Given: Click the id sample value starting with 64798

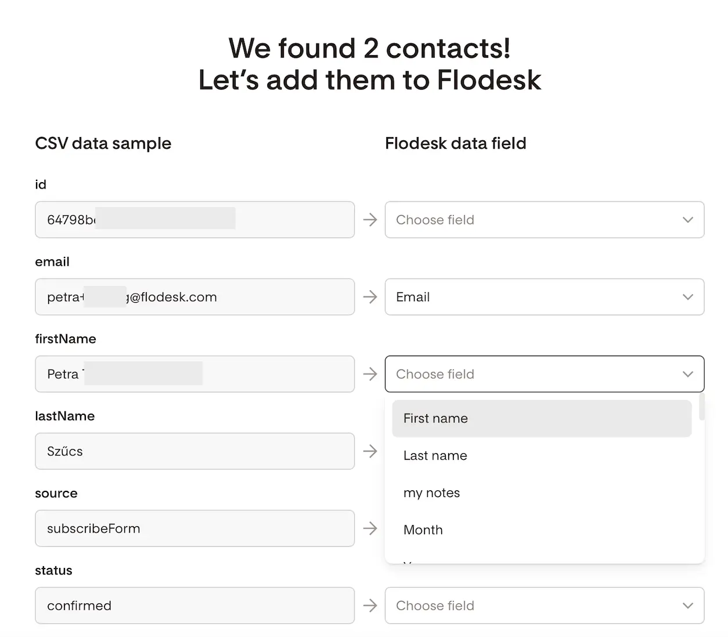Looking at the screenshot, I should click(194, 220).
